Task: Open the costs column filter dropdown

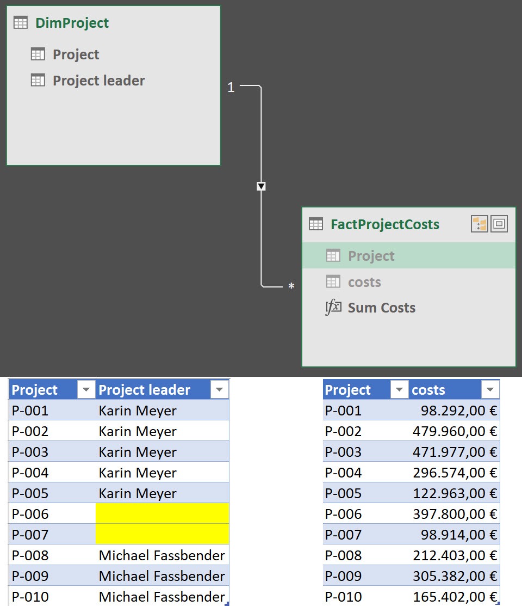Action: (490, 389)
